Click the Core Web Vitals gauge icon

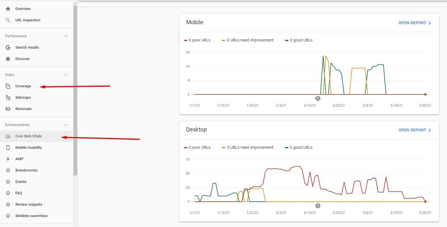tap(8, 136)
